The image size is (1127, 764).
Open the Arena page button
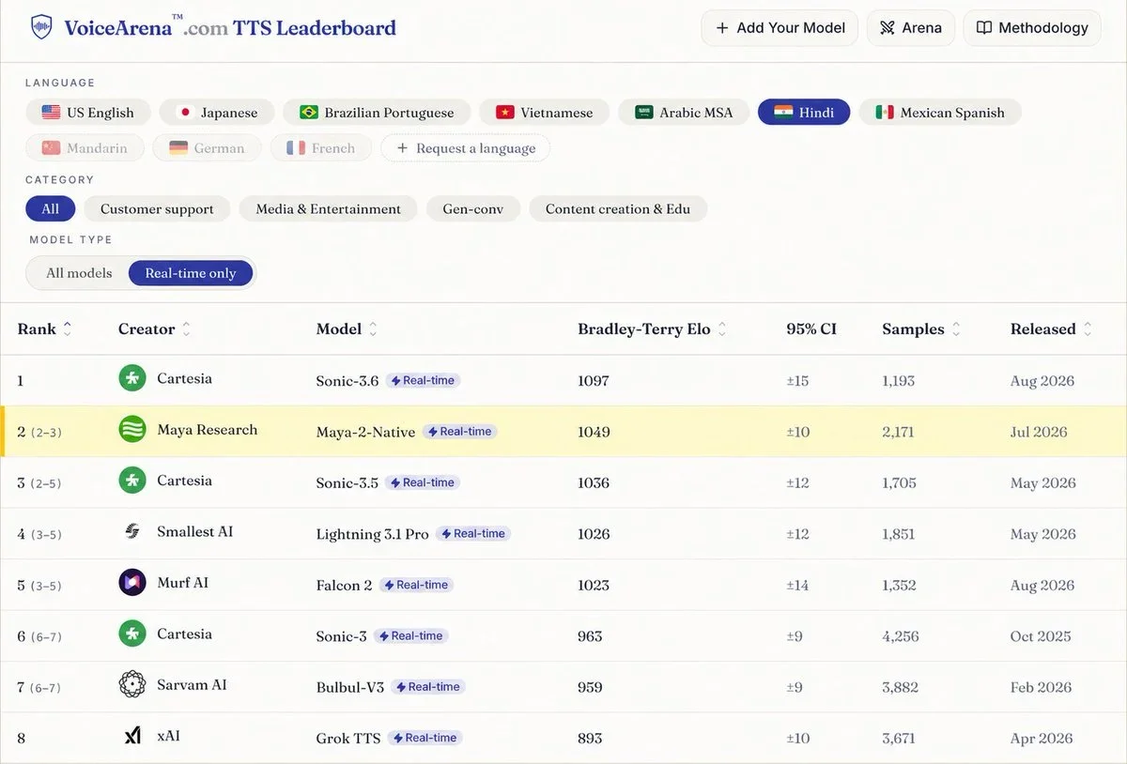click(x=911, y=28)
